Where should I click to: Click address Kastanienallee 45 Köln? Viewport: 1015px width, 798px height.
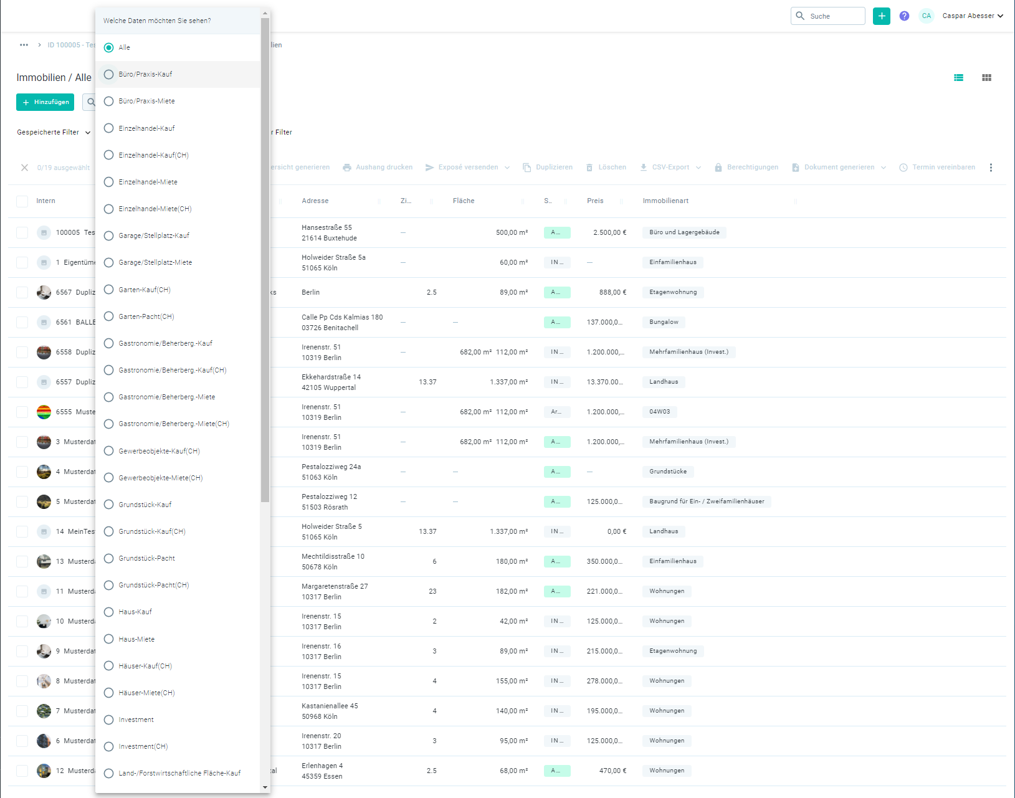(330, 711)
